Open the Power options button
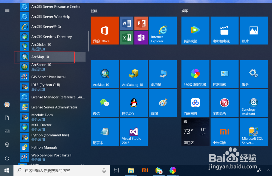This screenshot has height=176, width=272. 7,158
